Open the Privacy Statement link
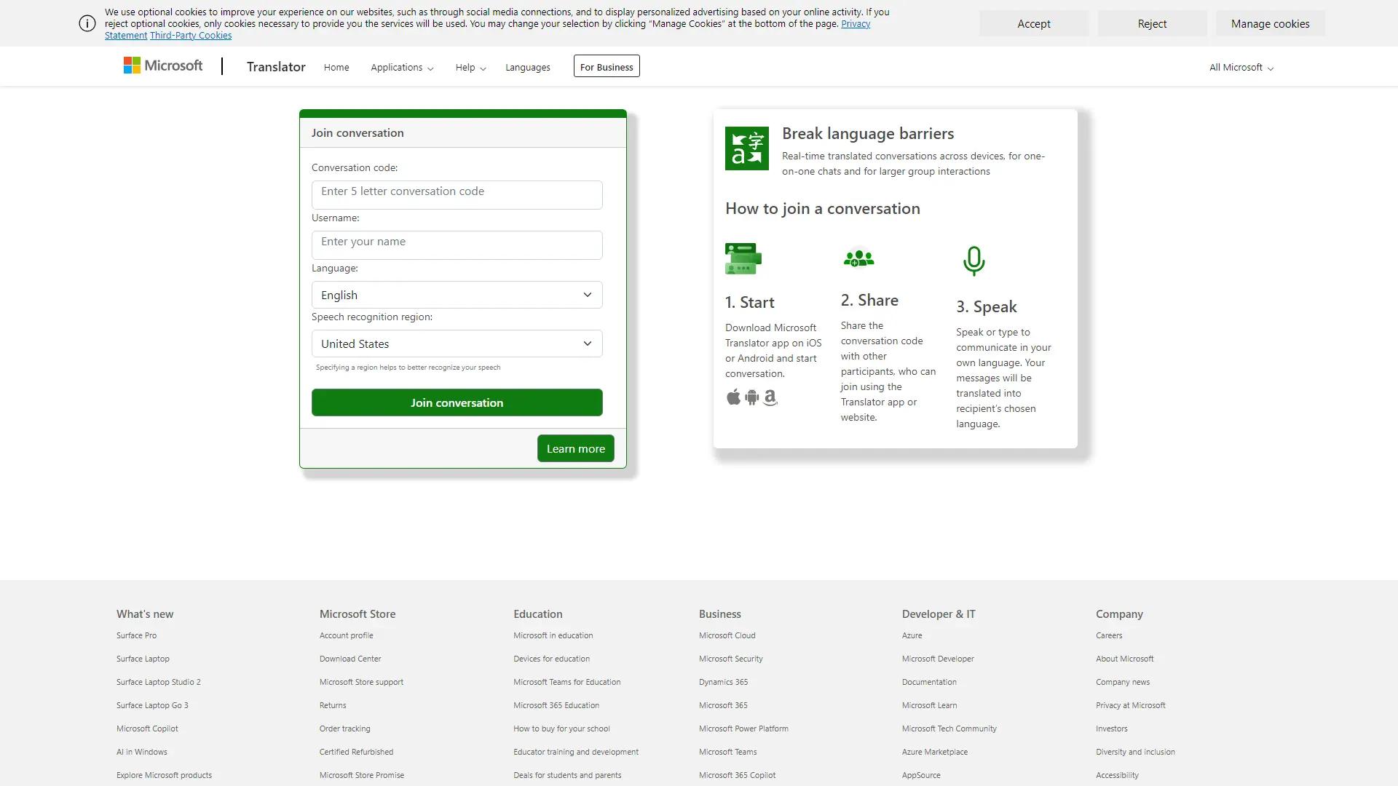Screen dimensions: 1398x786 coord(856,23)
